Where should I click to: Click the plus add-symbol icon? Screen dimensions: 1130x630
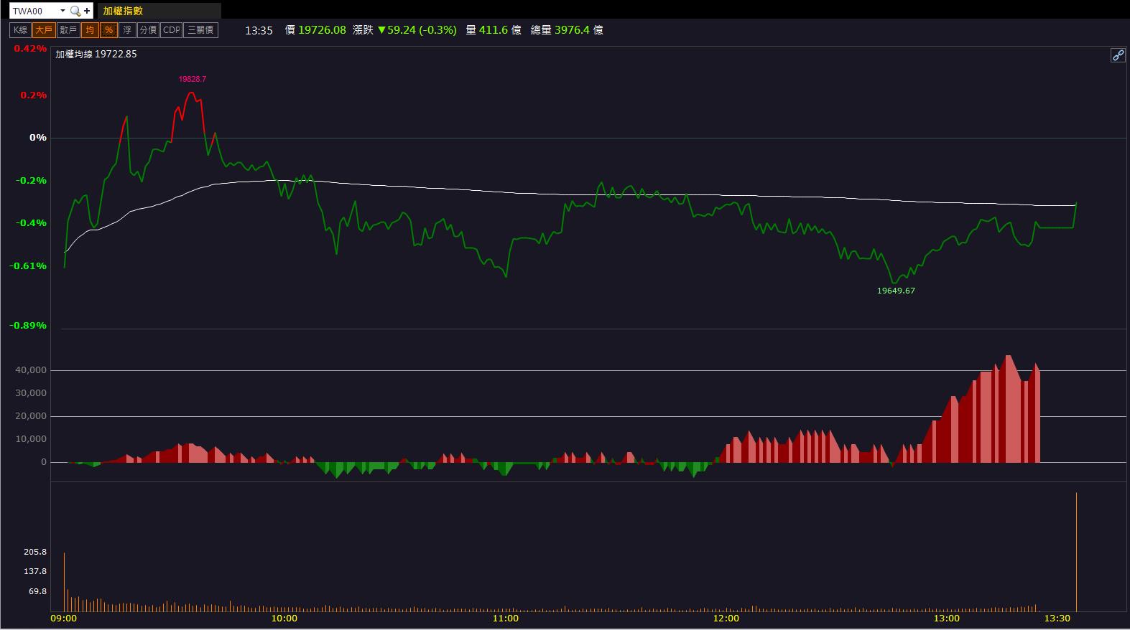point(87,11)
